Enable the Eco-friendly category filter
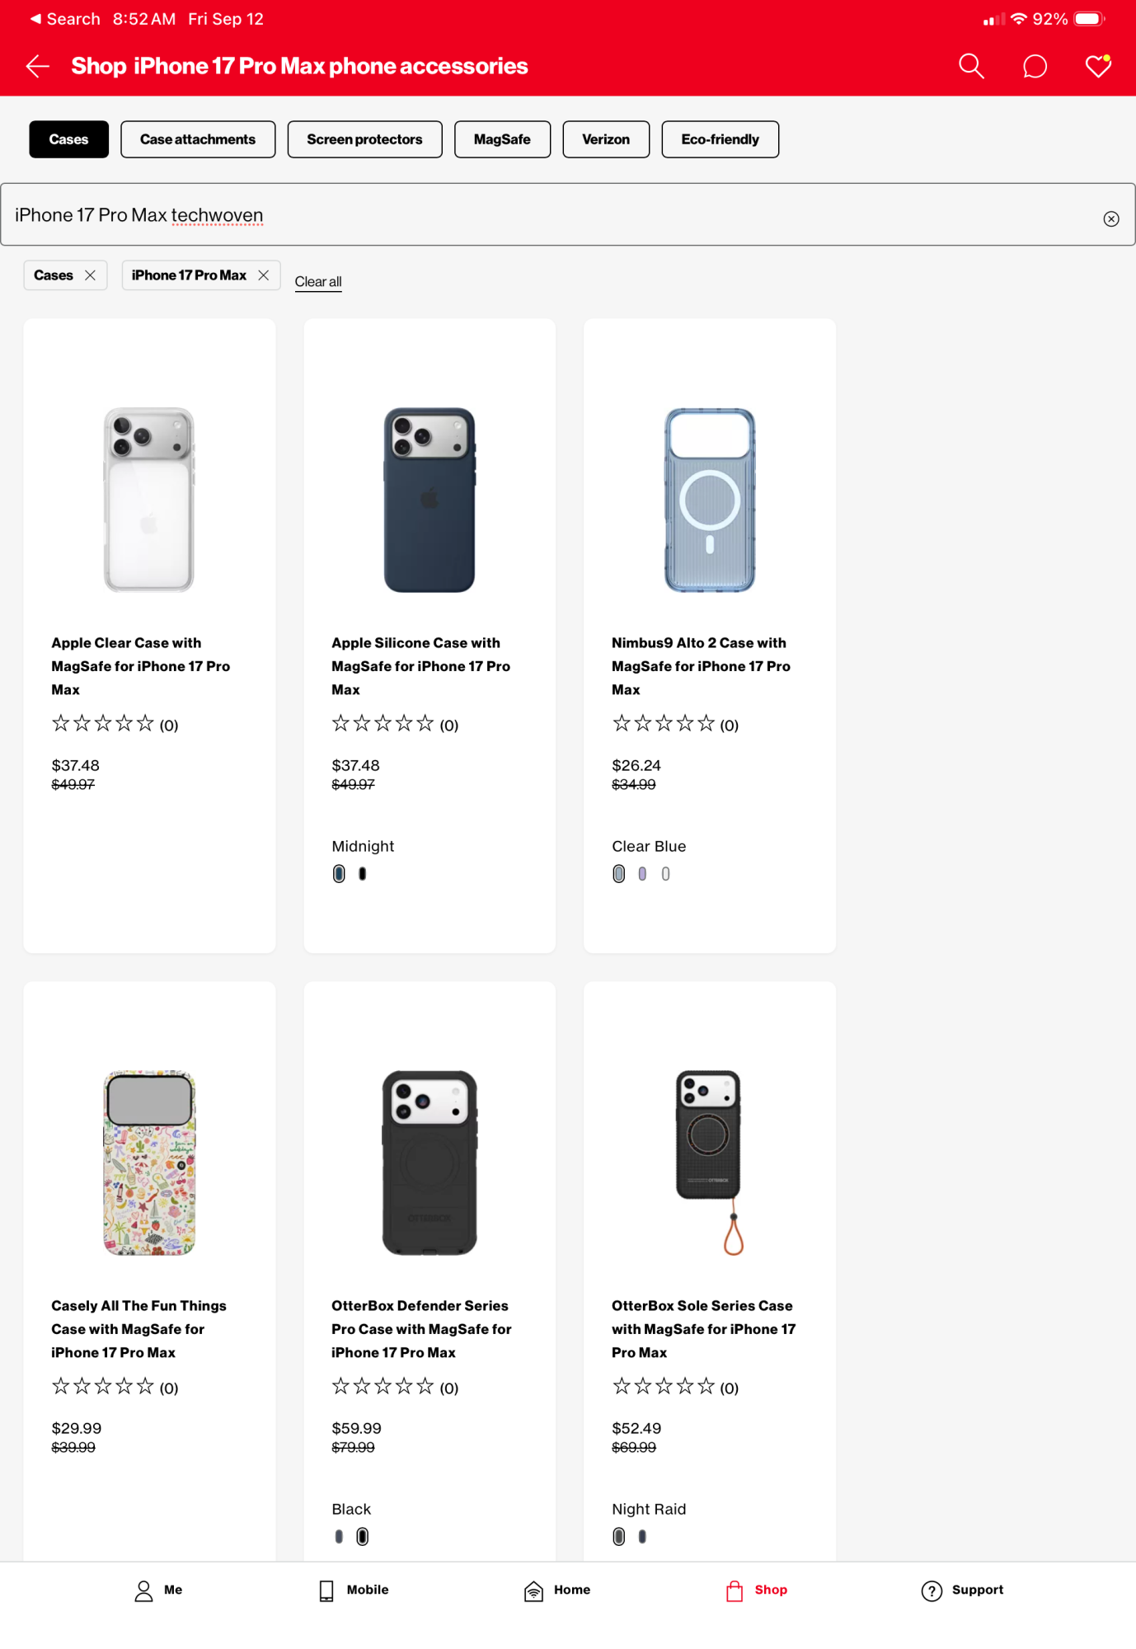The image size is (1136, 1649). [x=720, y=139]
